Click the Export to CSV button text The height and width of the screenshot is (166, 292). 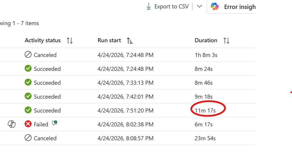171,6
